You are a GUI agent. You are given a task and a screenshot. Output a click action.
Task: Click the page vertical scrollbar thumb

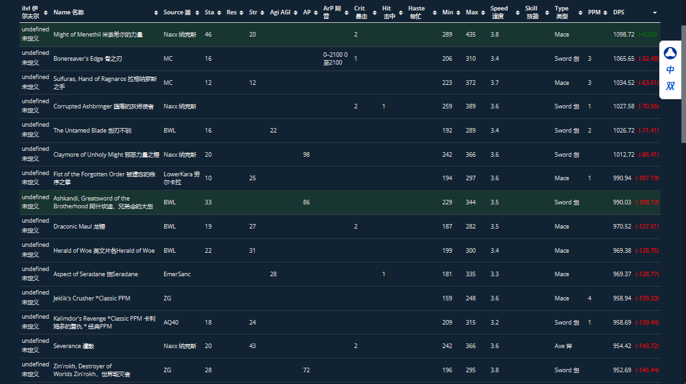coord(683,84)
